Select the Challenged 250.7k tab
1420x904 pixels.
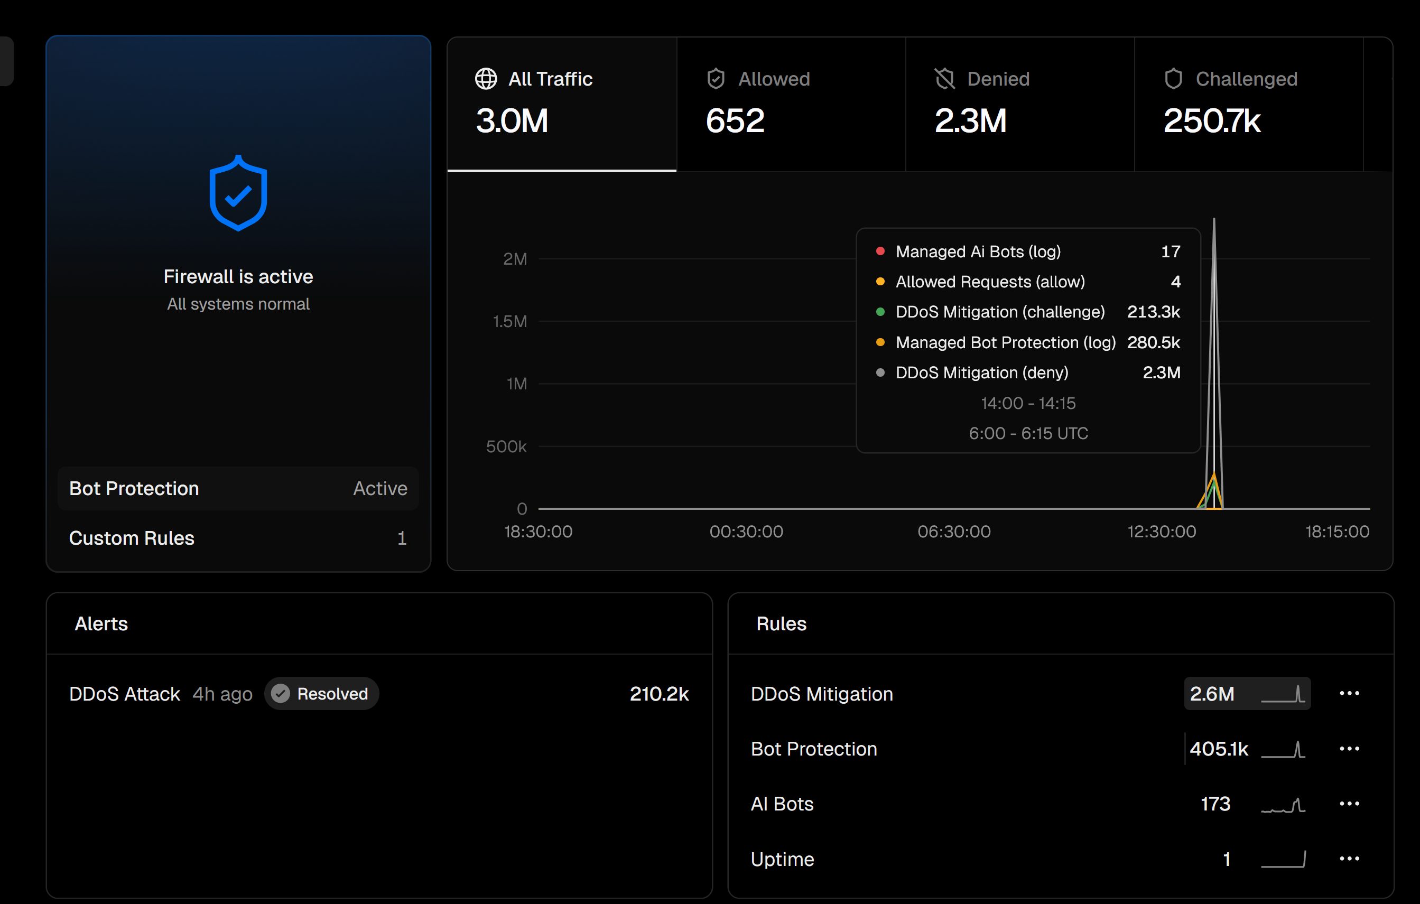point(1248,105)
